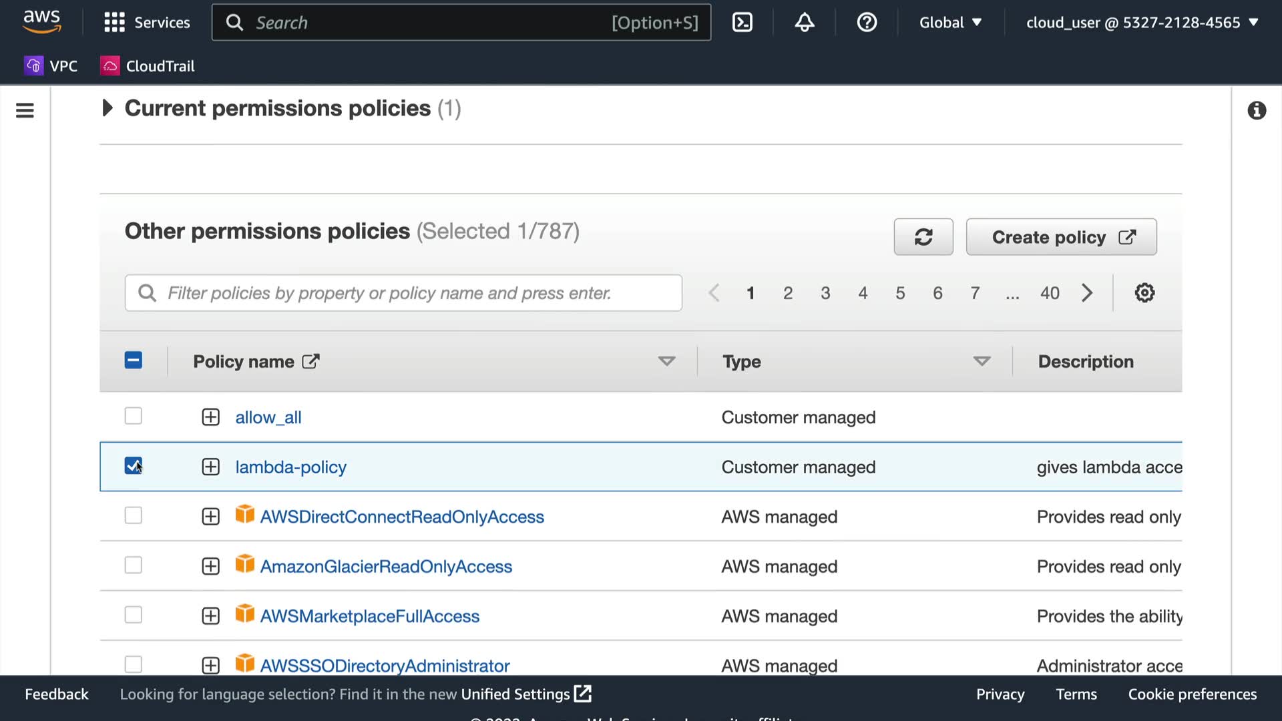The width and height of the screenshot is (1282, 721).
Task: Open the side navigation hamburger menu
Action: coord(25,110)
